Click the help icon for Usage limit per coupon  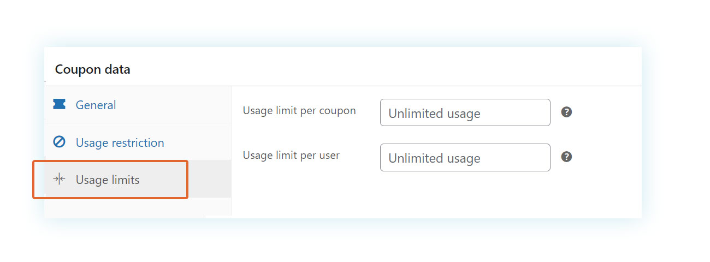pyautogui.click(x=566, y=112)
